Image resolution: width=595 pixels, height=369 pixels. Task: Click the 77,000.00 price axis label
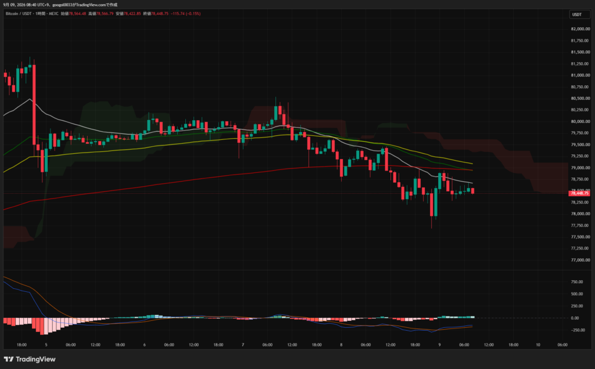click(x=580, y=260)
